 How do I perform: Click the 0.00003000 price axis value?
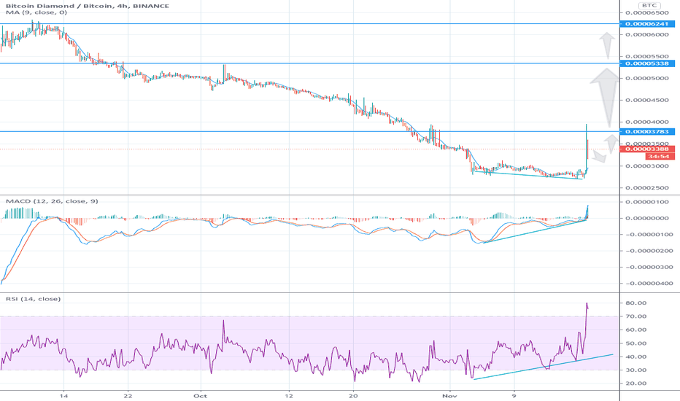[x=647, y=166]
